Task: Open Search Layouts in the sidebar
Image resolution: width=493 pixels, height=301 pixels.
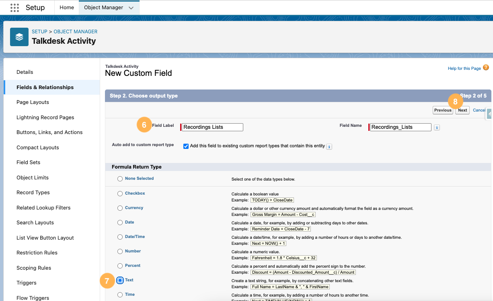Action: (35, 223)
